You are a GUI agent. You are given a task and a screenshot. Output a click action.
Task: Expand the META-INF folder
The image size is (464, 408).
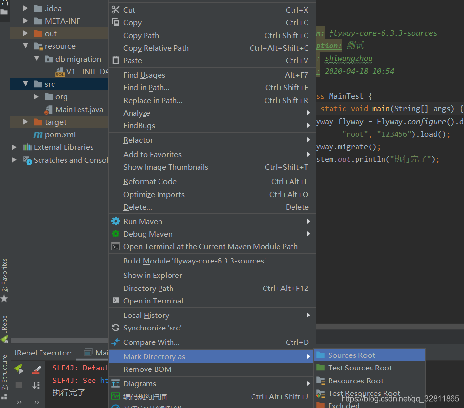pos(26,21)
